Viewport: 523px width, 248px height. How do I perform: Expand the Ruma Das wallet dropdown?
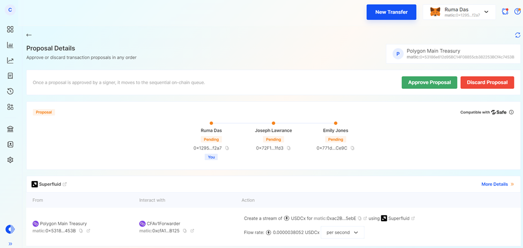(486, 12)
